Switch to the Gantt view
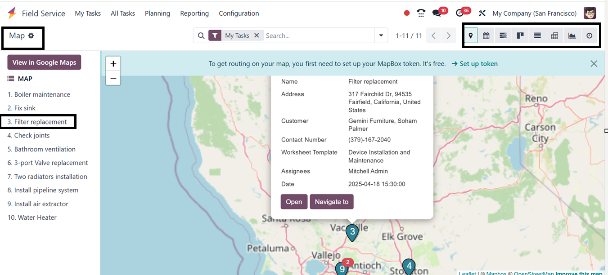This screenshot has height=275, width=608. point(503,35)
